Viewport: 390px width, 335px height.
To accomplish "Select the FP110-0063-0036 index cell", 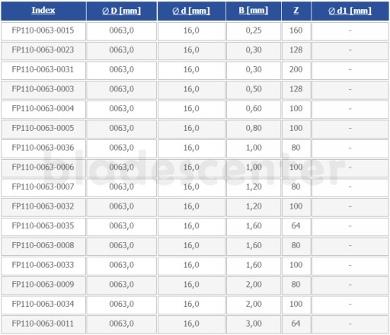I will point(43,148).
